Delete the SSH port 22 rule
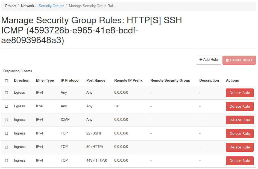 239,134
